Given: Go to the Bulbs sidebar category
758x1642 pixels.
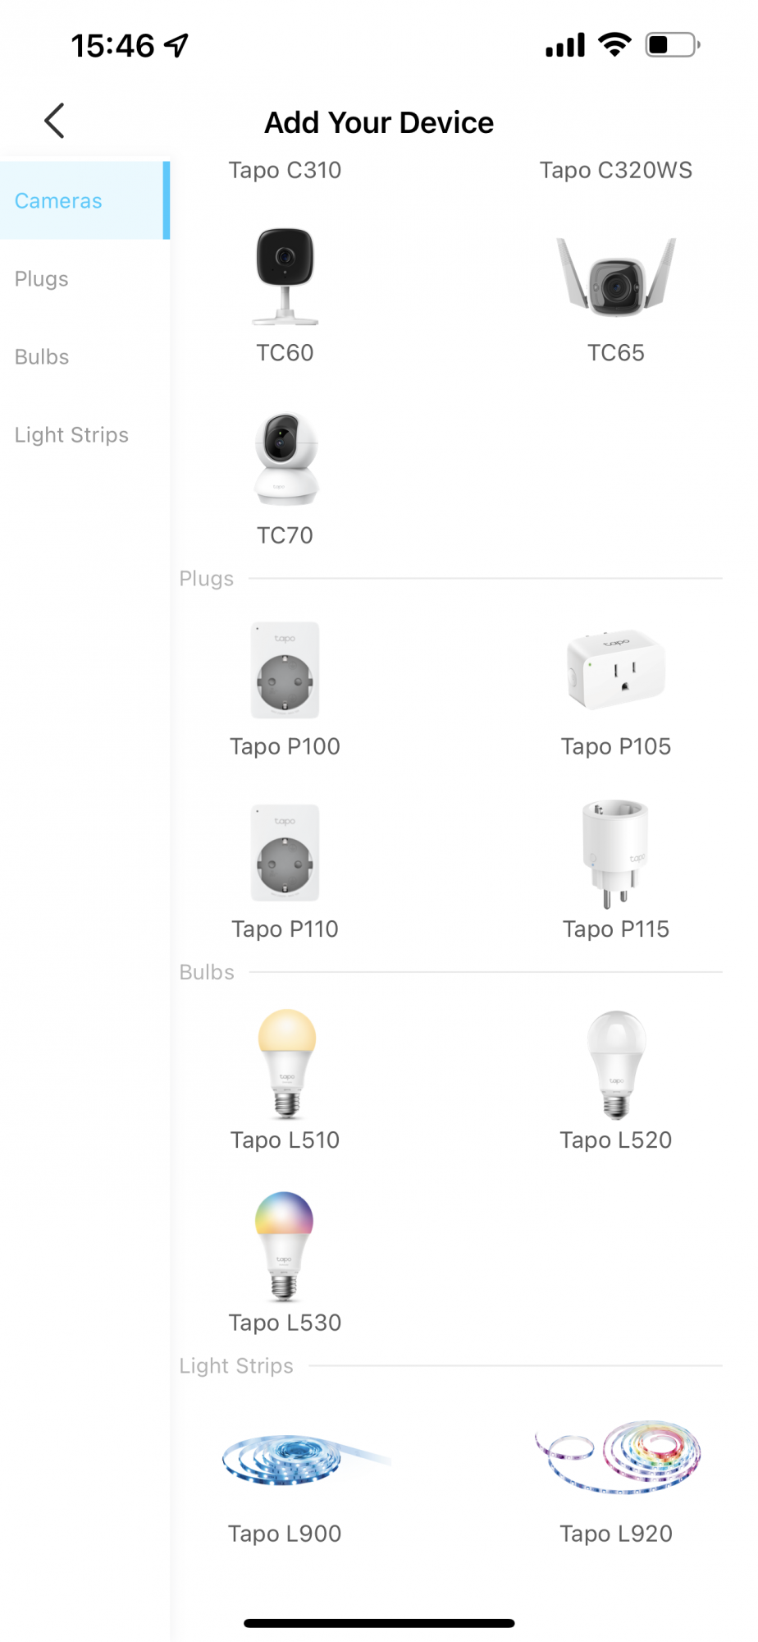Looking at the screenshot, I should tap(42, 357).
